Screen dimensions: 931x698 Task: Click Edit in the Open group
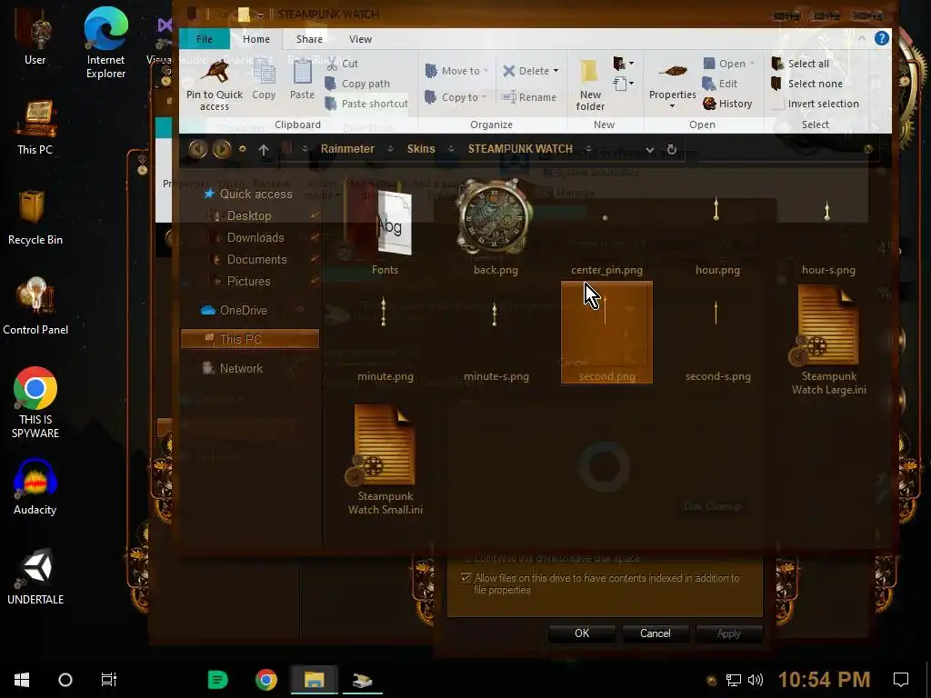720,84
